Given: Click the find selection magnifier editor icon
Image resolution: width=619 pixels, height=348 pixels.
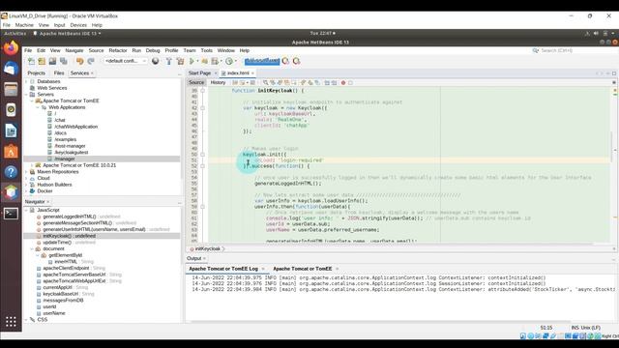Looking at the screenshot, I should (266, 82).
